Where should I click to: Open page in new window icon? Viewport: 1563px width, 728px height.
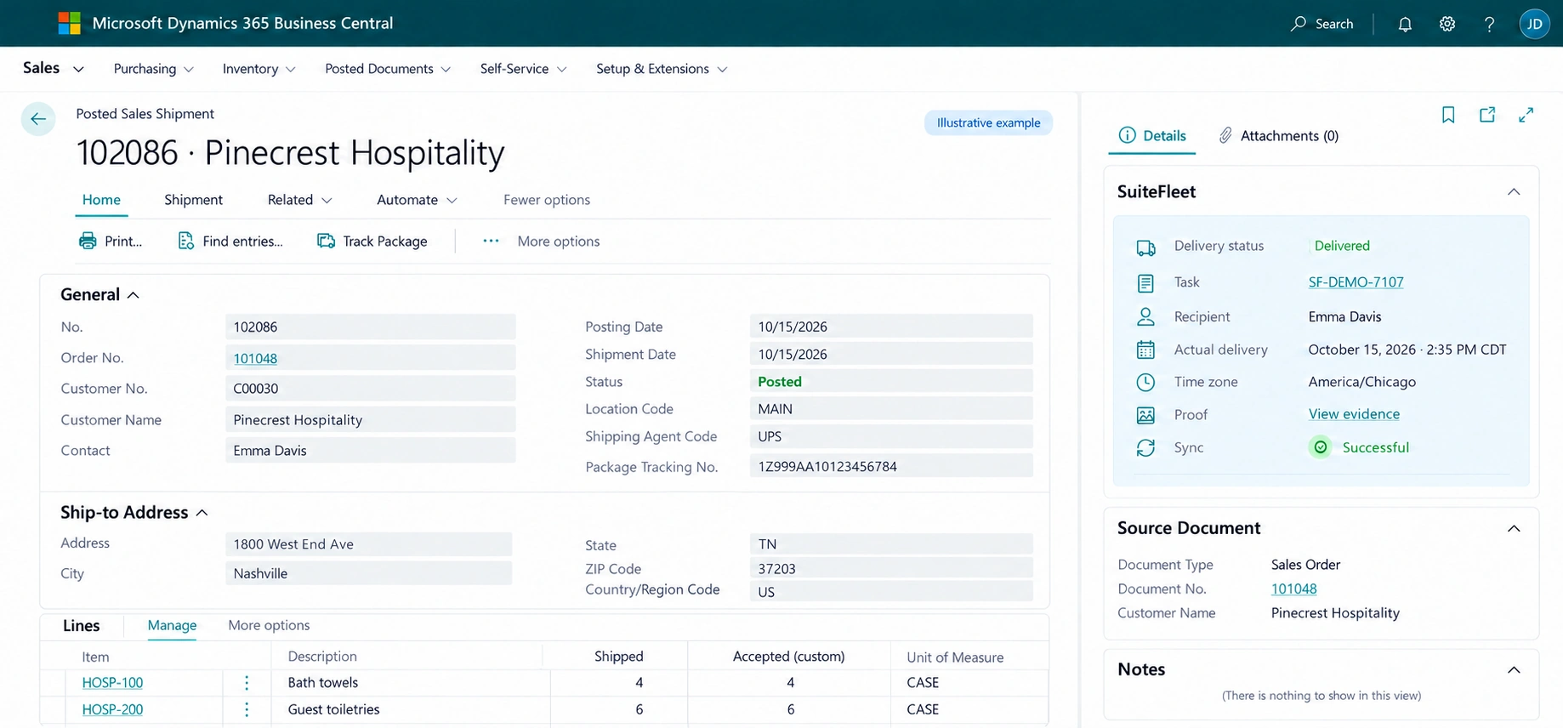coord(1487,115)
